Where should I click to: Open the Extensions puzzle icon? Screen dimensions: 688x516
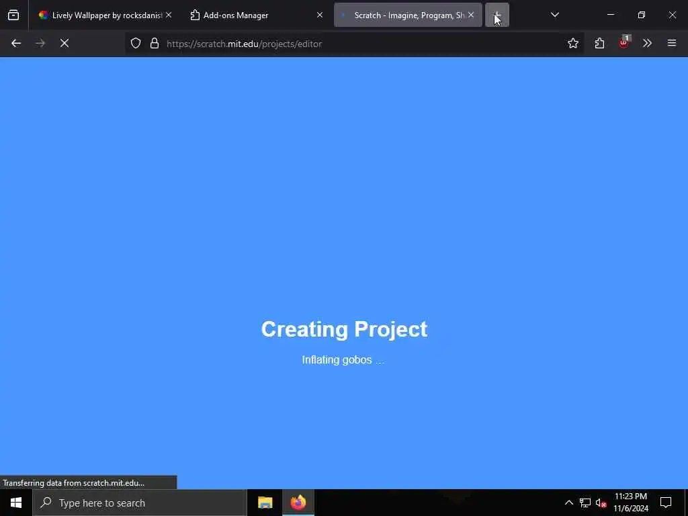click(600, 44)
